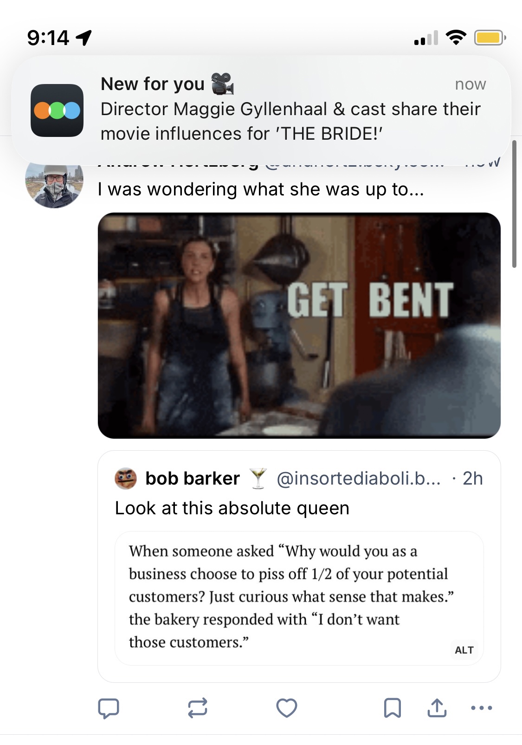Viewport: 522px width, 745px height.
Task: Grab the feed scrollbar indicator
Action: [x=514, y=204]
